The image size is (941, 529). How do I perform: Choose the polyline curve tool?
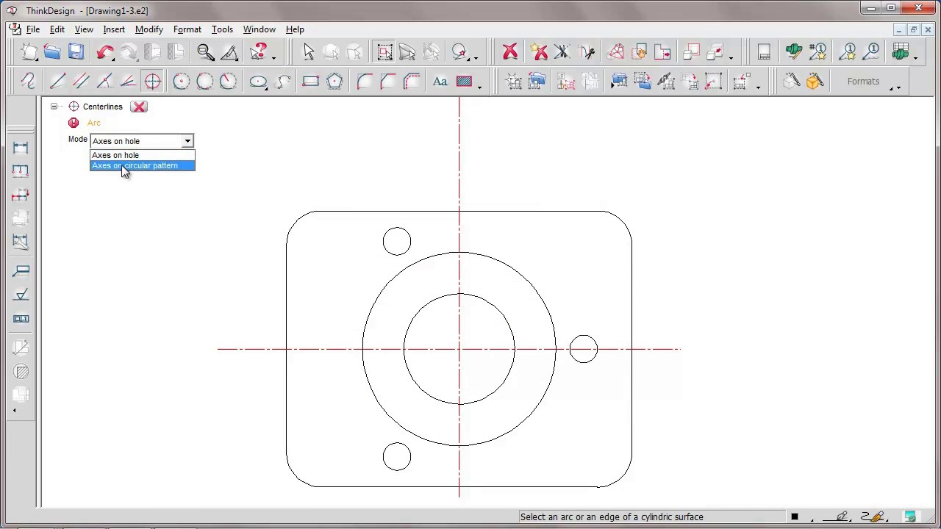click(x=28, y=81)
